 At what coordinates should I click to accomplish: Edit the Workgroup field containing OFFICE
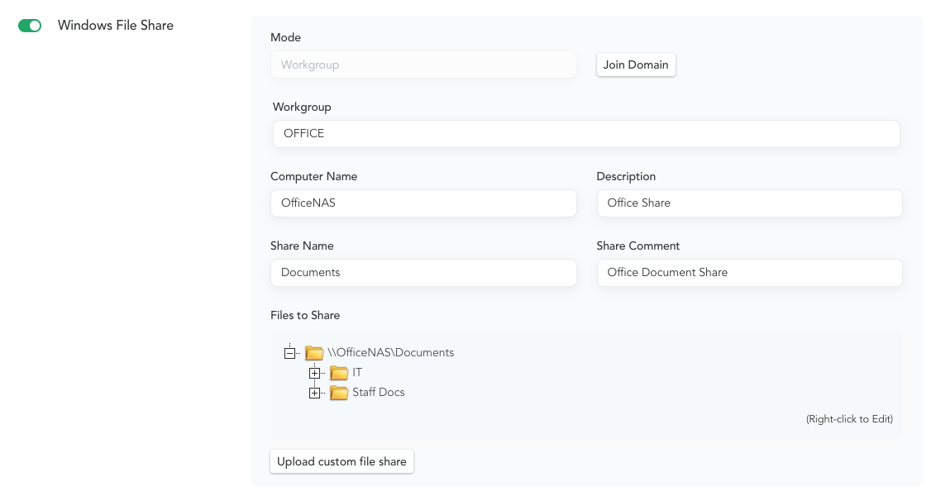click(586, 134)
